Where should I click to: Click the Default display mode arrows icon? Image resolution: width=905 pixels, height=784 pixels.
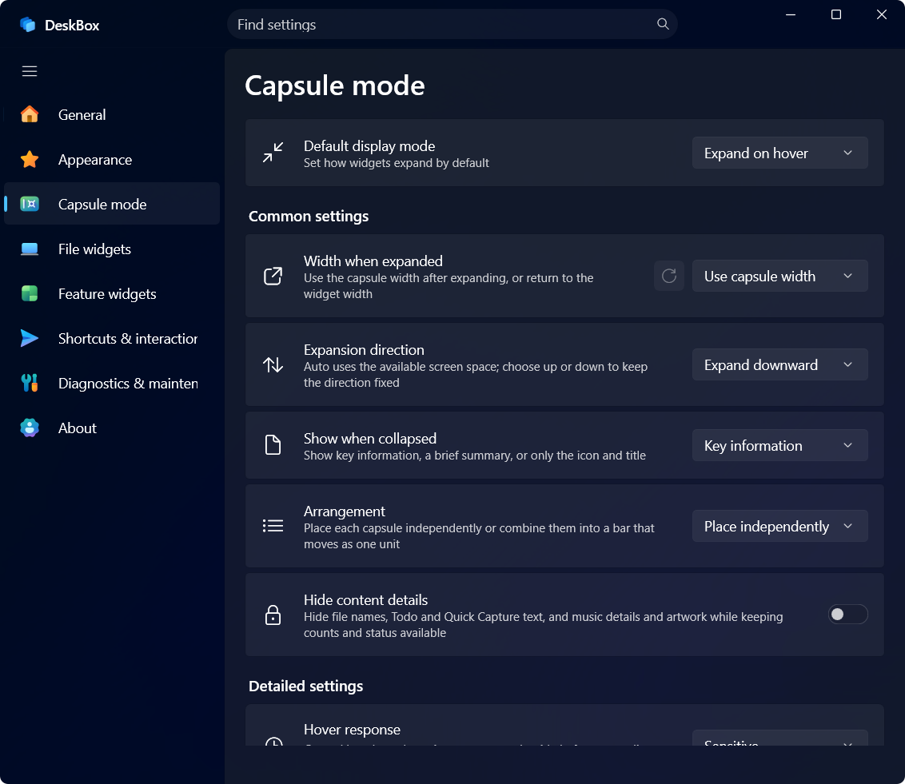click(273, 153)
